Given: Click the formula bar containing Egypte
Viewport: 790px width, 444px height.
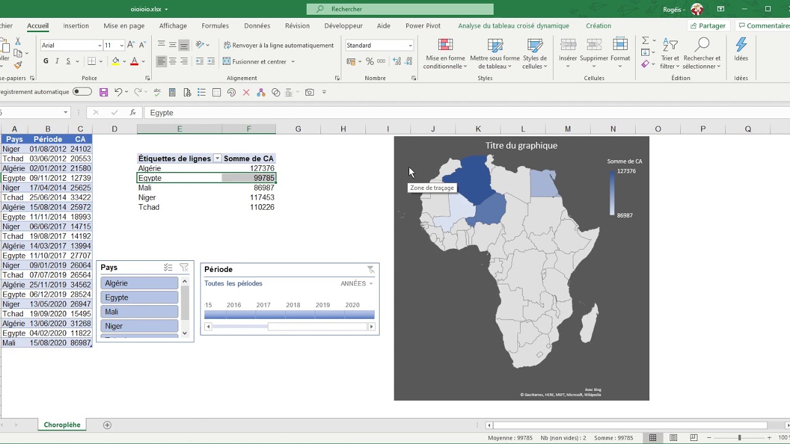Looking at the screenshot, I should (x=468, y=113).
